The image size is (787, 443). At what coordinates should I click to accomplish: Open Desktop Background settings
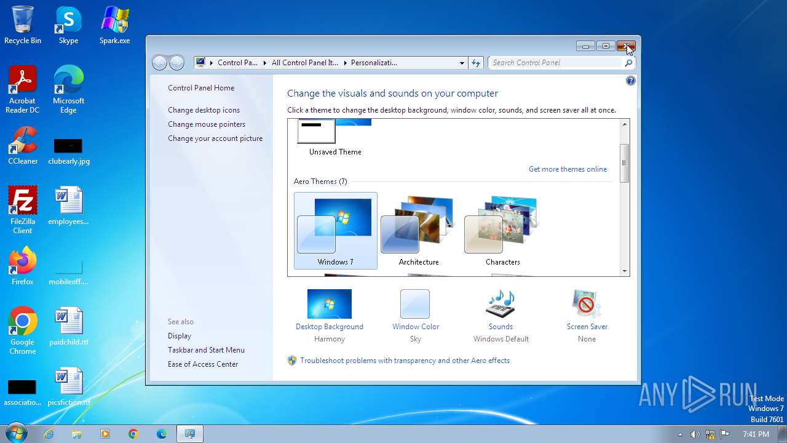(x=330, y=316)
